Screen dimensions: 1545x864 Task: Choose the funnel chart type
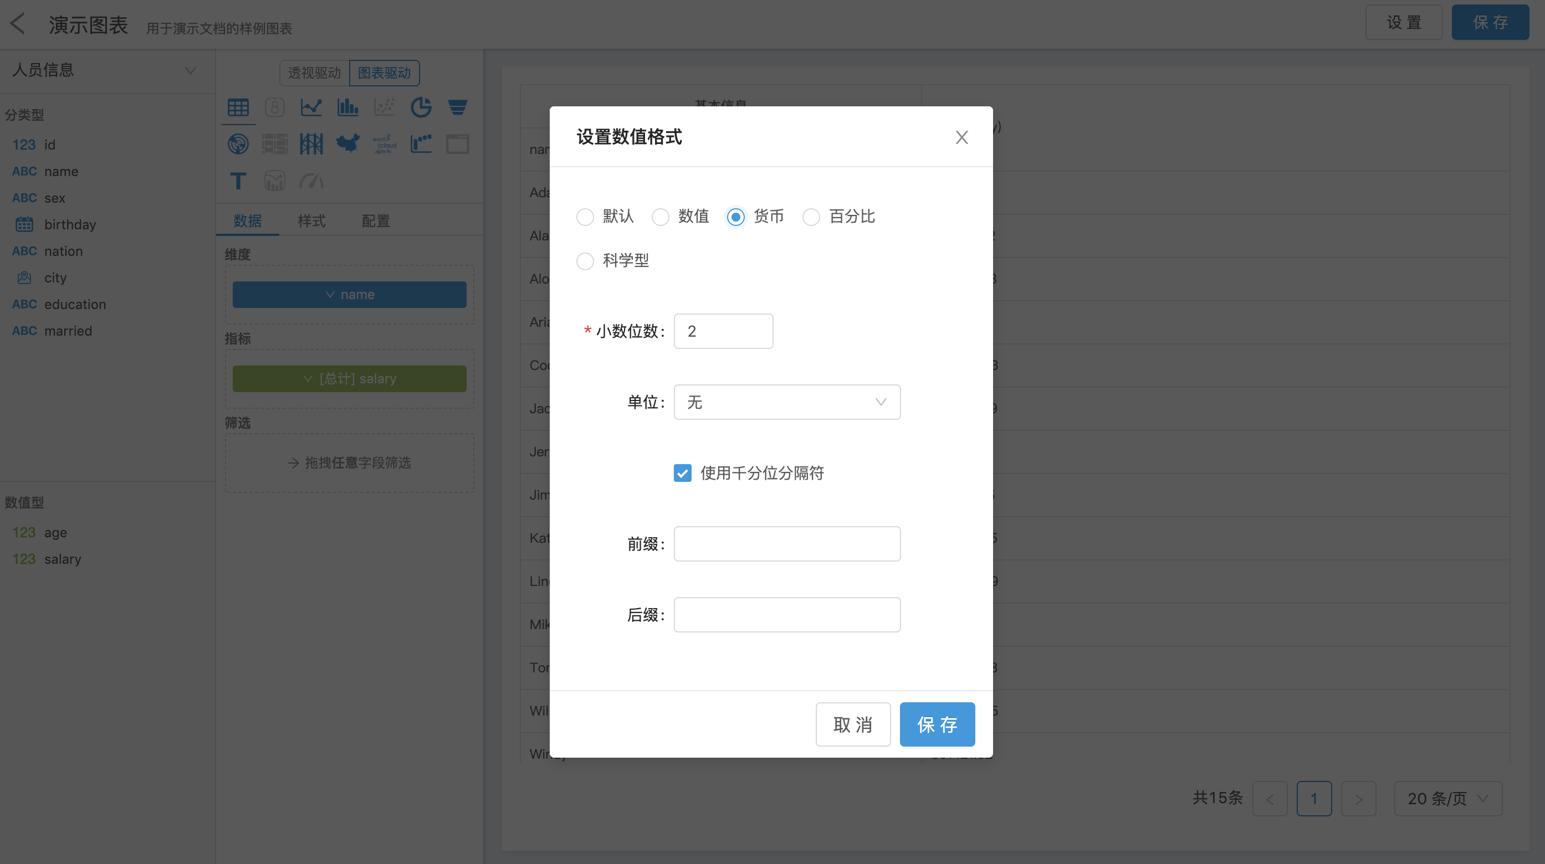point(458,107)
